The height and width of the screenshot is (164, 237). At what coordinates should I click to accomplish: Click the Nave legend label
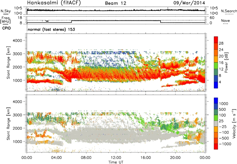pos(225,20)
